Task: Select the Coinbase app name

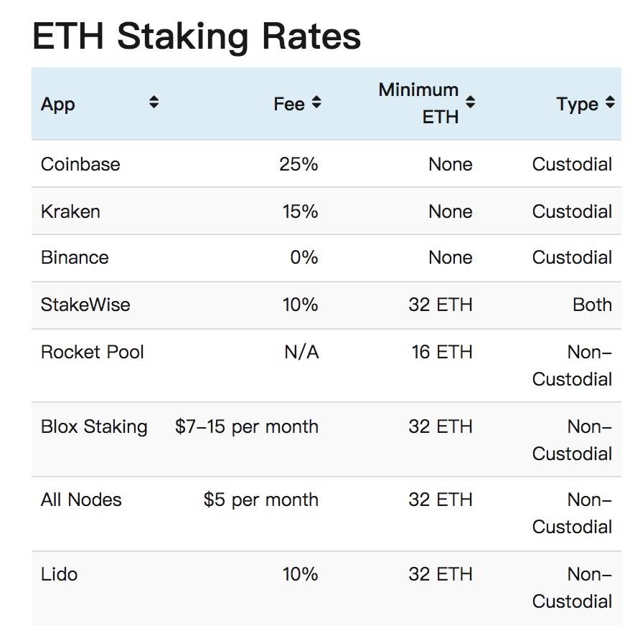Action: click(80, 164)
